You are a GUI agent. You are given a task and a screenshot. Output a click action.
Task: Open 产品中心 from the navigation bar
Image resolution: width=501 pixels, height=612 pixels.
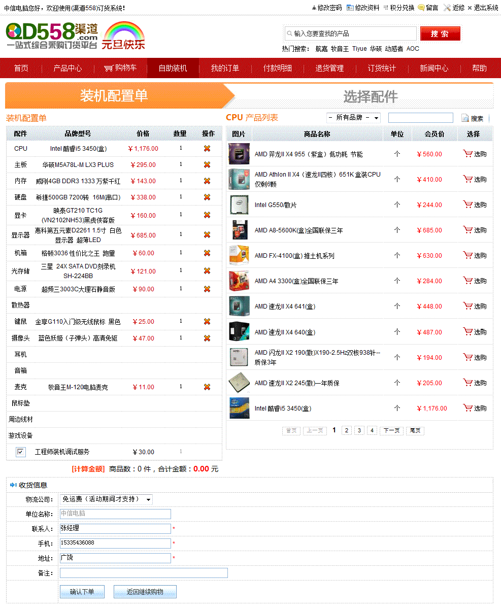(x=68, y=68)
